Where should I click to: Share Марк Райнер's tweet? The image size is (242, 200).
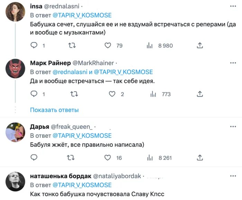point(199,94)
